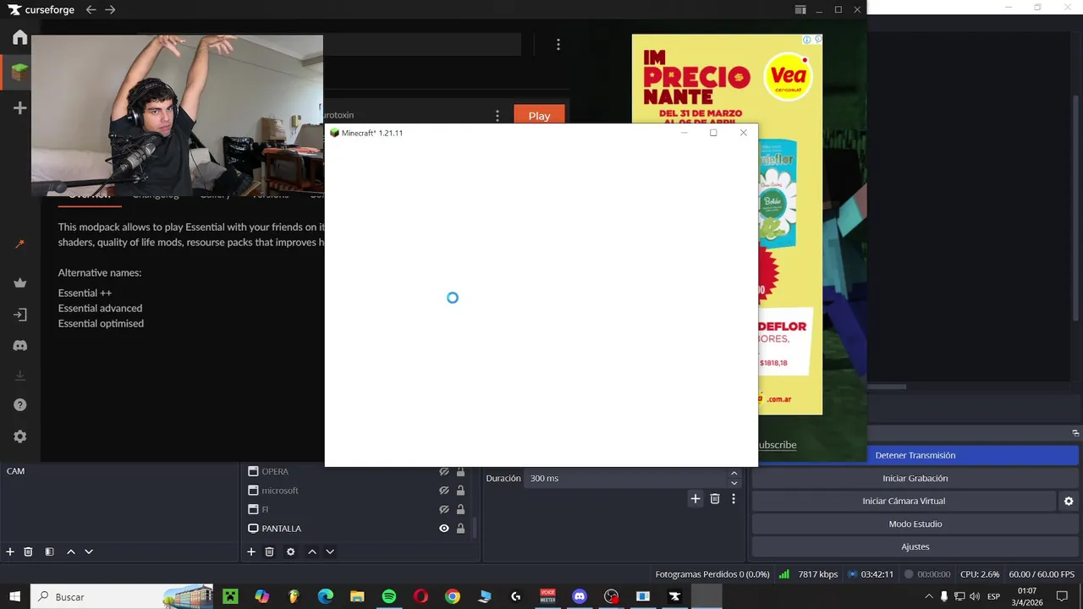Delete the selected scene with the trash icon
This screenshot has width=1083, height=609.
28,551
